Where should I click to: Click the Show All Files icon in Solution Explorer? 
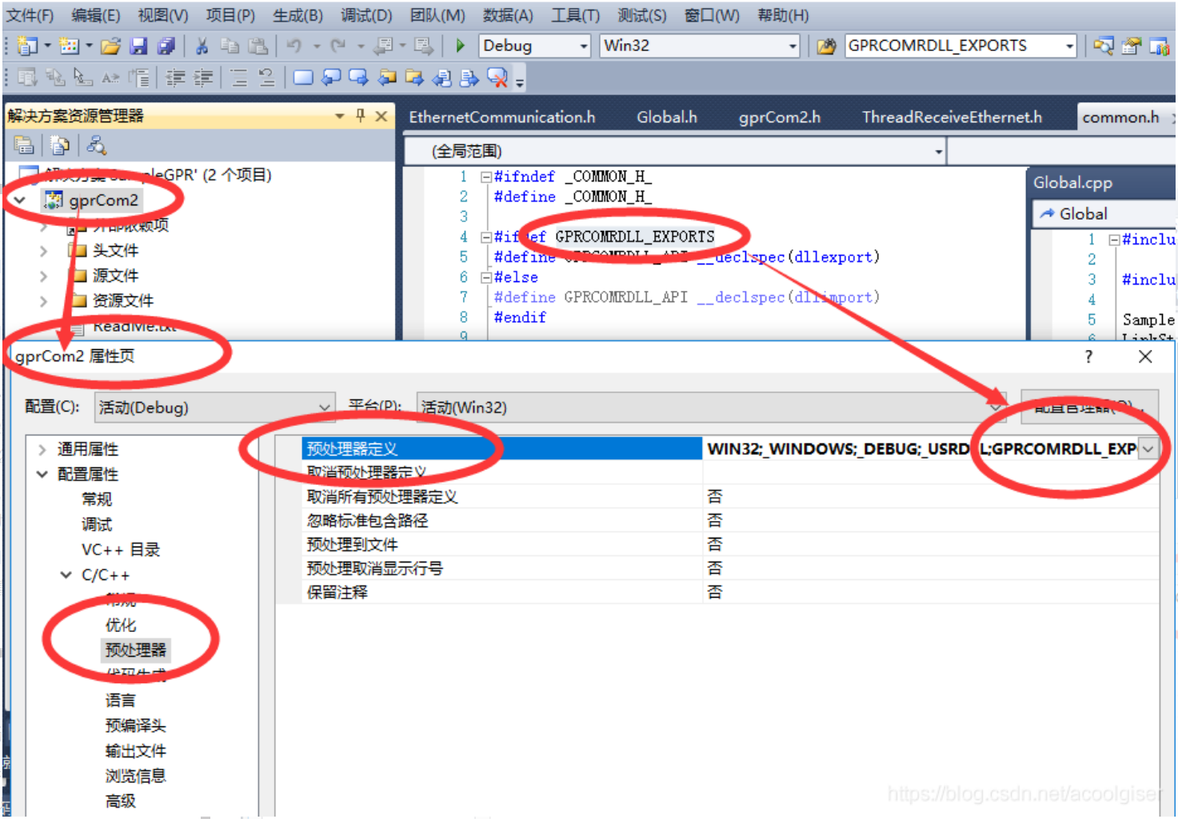click(61, 145)
